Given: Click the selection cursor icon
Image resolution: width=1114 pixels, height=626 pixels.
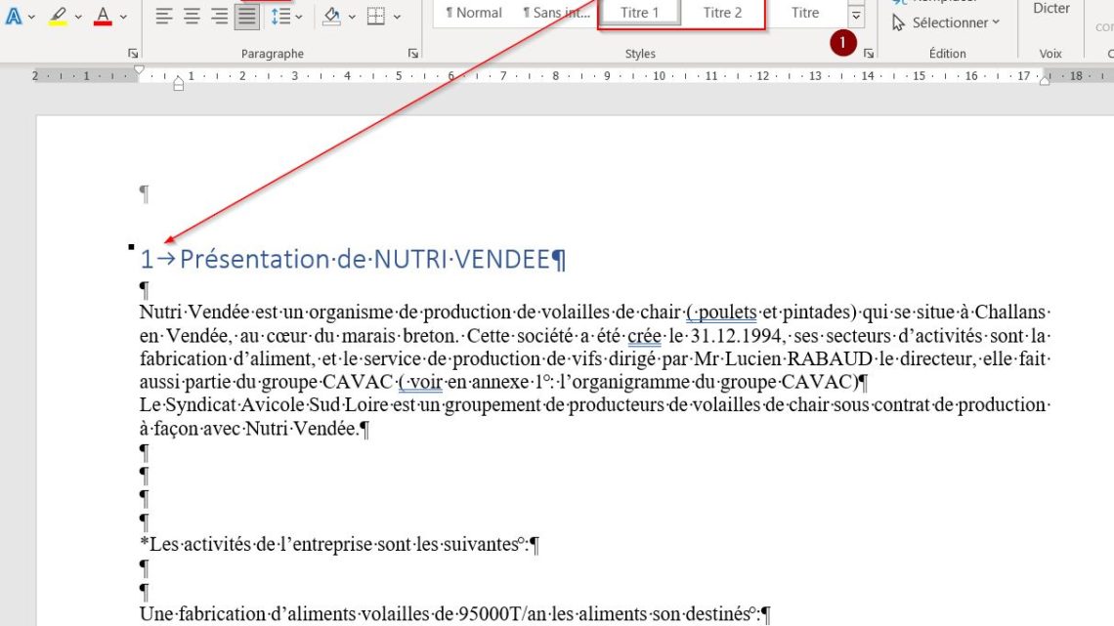Looking at the screenshot, I should pyautogui.click(x=899, y=22).
